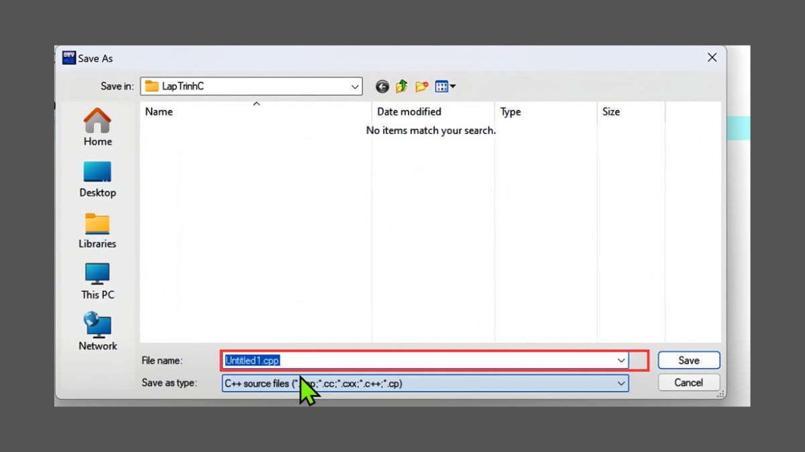The height and width of the screenshot is (452, 805).
Task: Open the Home location in sidebar
Action: pyautogui.click(x=97, y=127)
